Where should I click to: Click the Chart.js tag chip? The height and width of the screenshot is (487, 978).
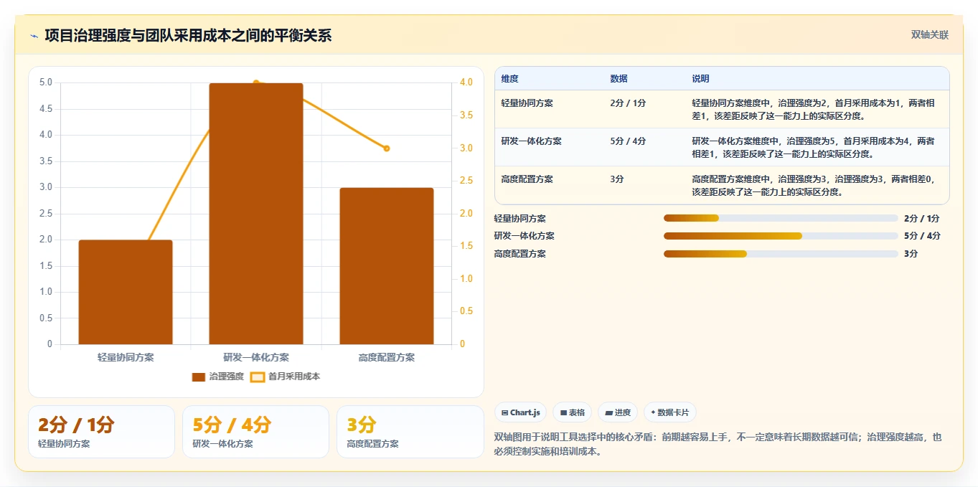(520, 412)
